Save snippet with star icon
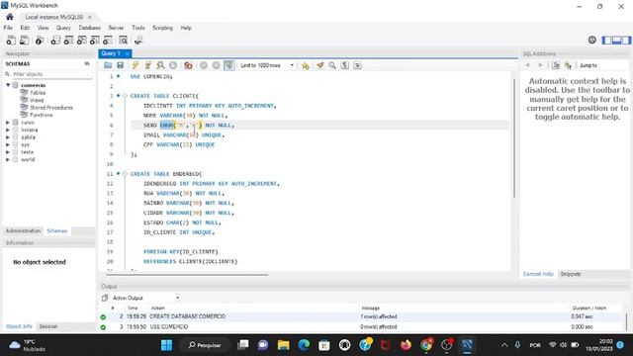Screen dimensions: 633x356 pos(306,65)
